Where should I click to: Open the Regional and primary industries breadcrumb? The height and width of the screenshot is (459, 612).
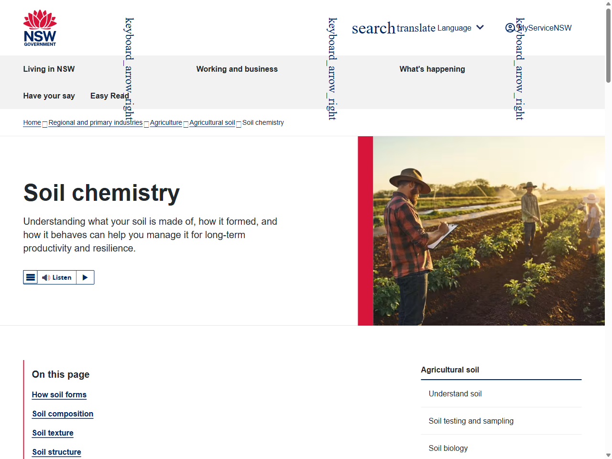pyautogui.click(x=95, y=122)
